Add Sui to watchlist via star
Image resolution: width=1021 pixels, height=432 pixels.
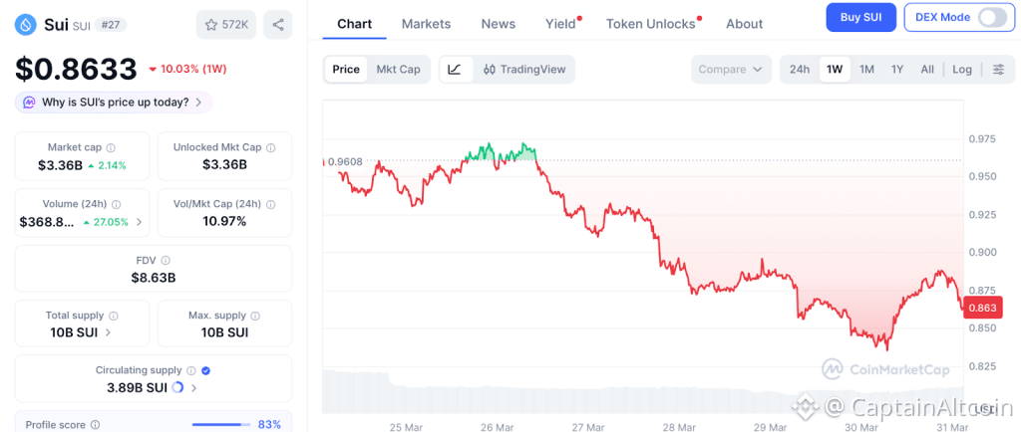pyautogui.click(x=225, y=25)
